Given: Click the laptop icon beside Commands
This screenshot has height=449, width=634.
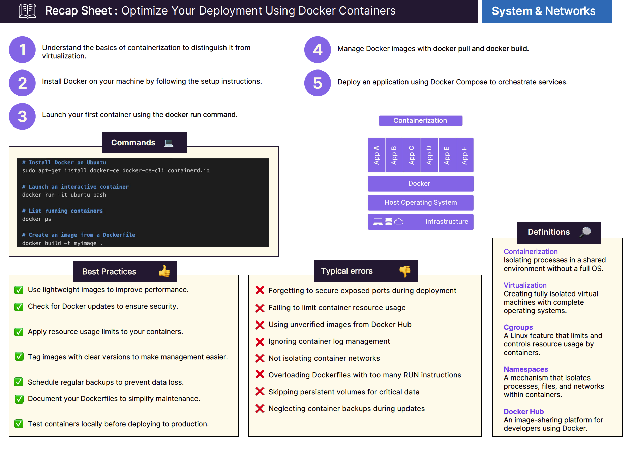Looking at the screenshot, I should [x=169, y=143].
